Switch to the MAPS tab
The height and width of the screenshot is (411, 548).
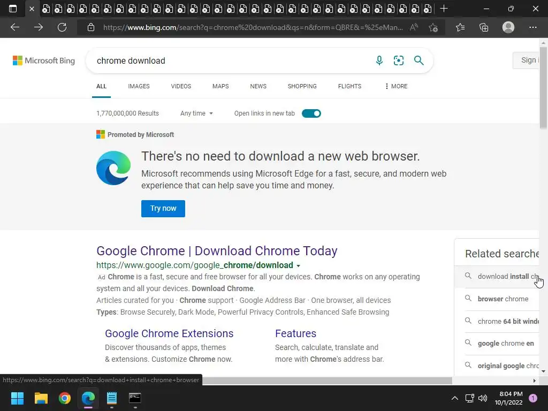(x=220, y=86)
